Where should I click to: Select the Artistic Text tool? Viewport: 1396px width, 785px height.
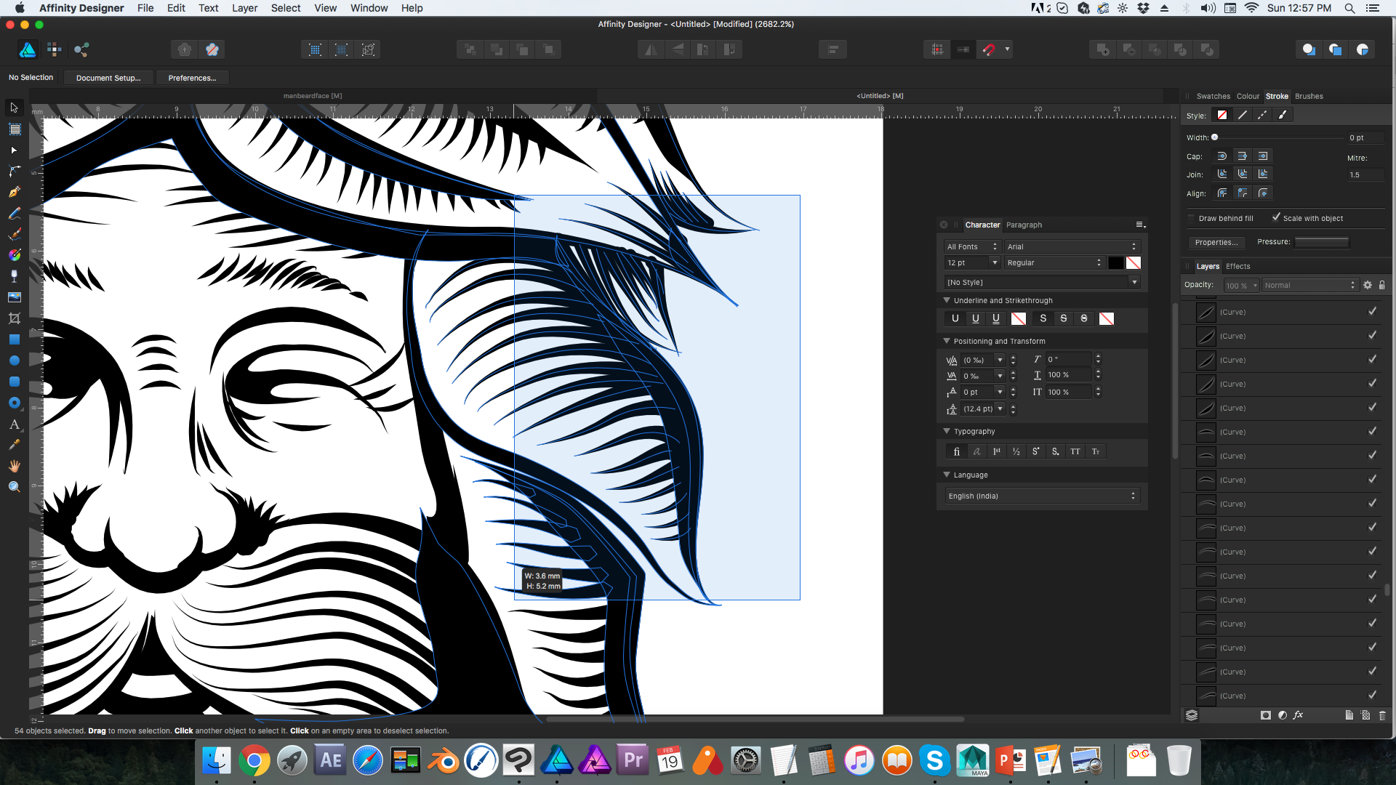point(14,424)
